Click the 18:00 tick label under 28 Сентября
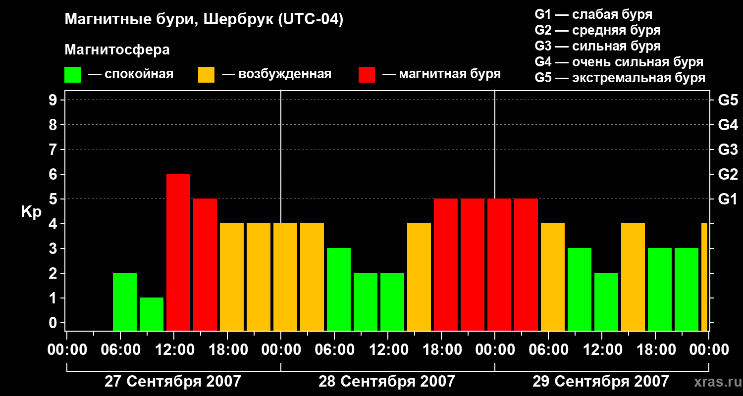743x396 pixels. [441, 350]
